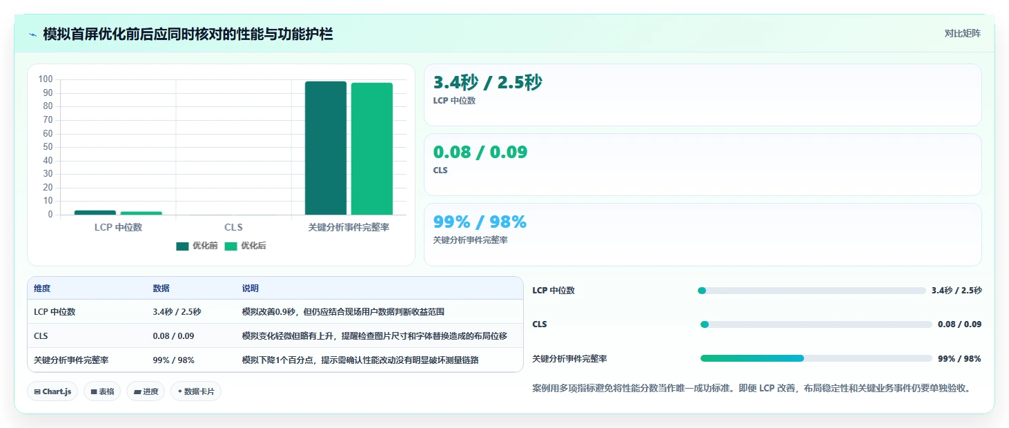Click the card title 模拟首屏优化前后应同时核对的性能与功能护栏
The image size is (1009, 428).
pyautogui.click(x=188, y=34)
